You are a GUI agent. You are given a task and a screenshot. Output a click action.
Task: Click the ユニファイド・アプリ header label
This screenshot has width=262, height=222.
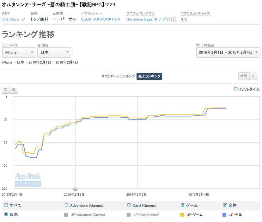point(140,13)
